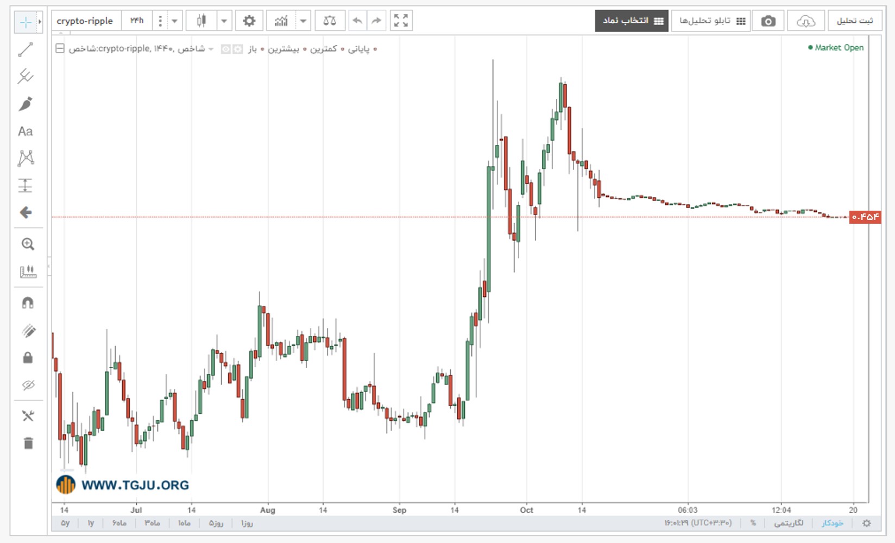The width and height of the screenshot is (895, 543).
Task: Toggle the لگاریتمی scale
Action: click(789, 523)
